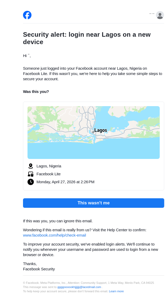Image resolution: width=165 pixels, height=306 pixels.
Task: Click the "Was this you?" heading
Action: 36,92
